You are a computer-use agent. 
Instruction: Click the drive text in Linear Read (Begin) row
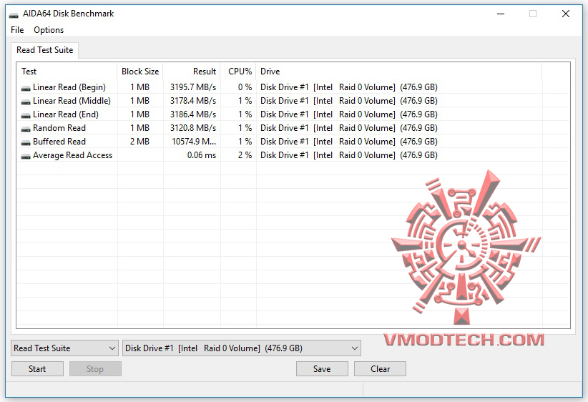click(x=349, y=87)
